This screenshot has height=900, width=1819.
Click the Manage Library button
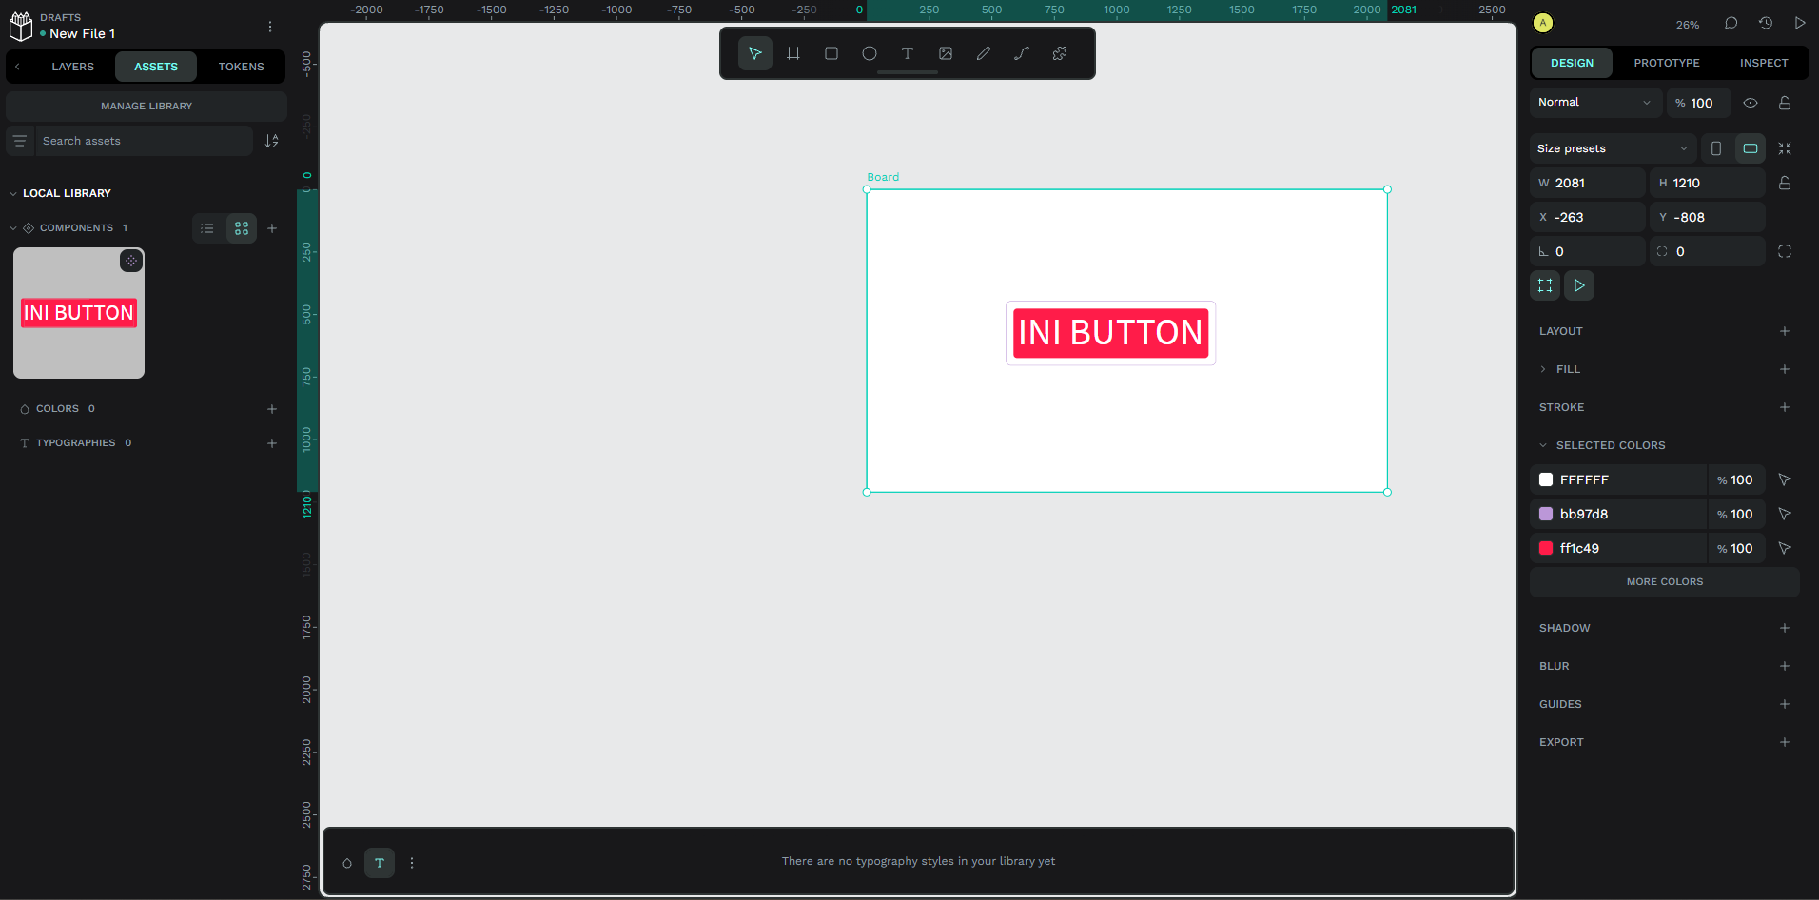147,107
